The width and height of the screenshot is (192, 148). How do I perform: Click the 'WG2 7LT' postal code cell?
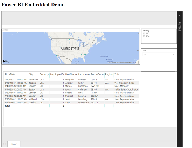click(95, 103)
